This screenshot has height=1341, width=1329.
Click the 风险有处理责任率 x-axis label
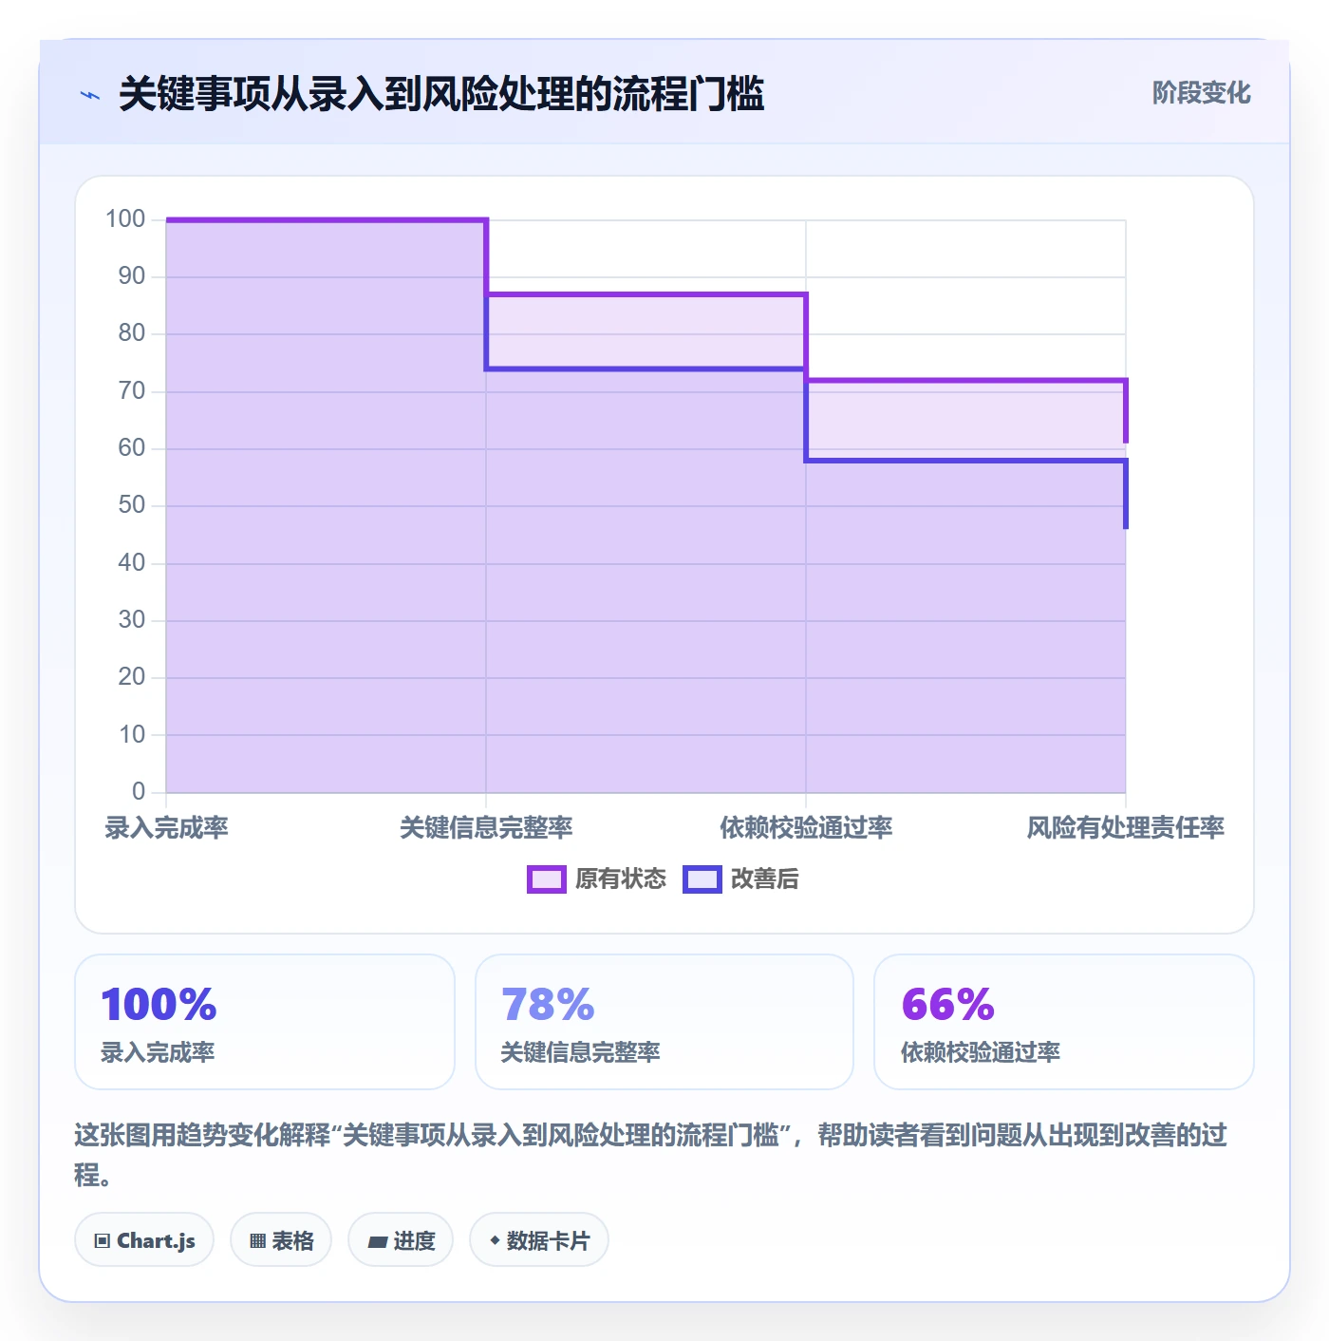tap(1125, 828)
